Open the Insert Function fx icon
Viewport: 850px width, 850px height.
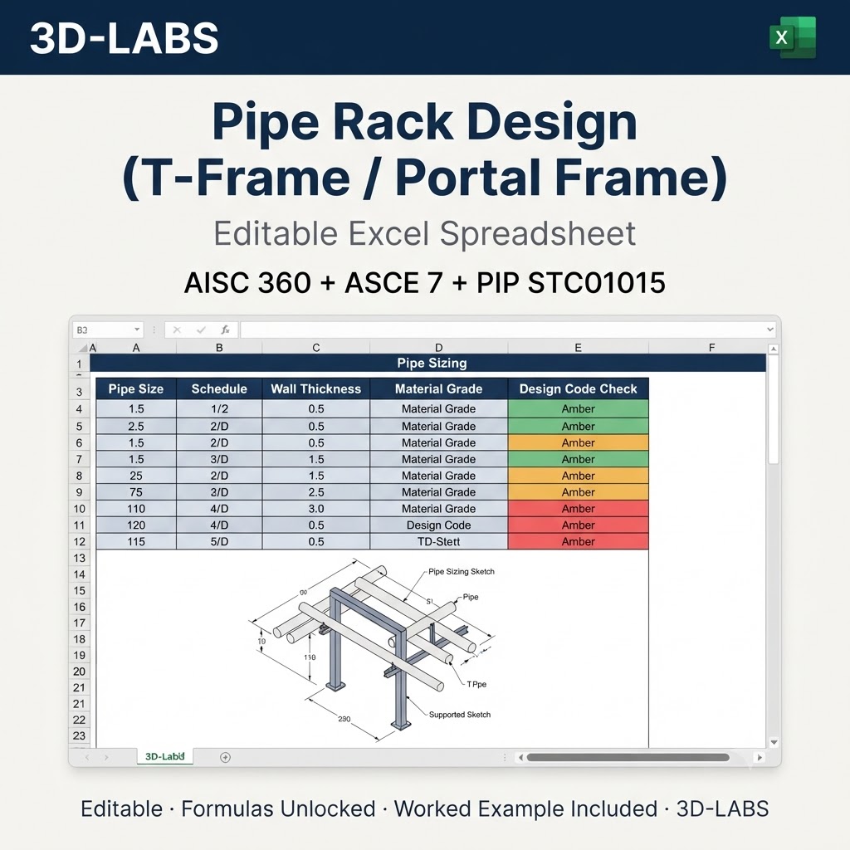coord(225,330)
